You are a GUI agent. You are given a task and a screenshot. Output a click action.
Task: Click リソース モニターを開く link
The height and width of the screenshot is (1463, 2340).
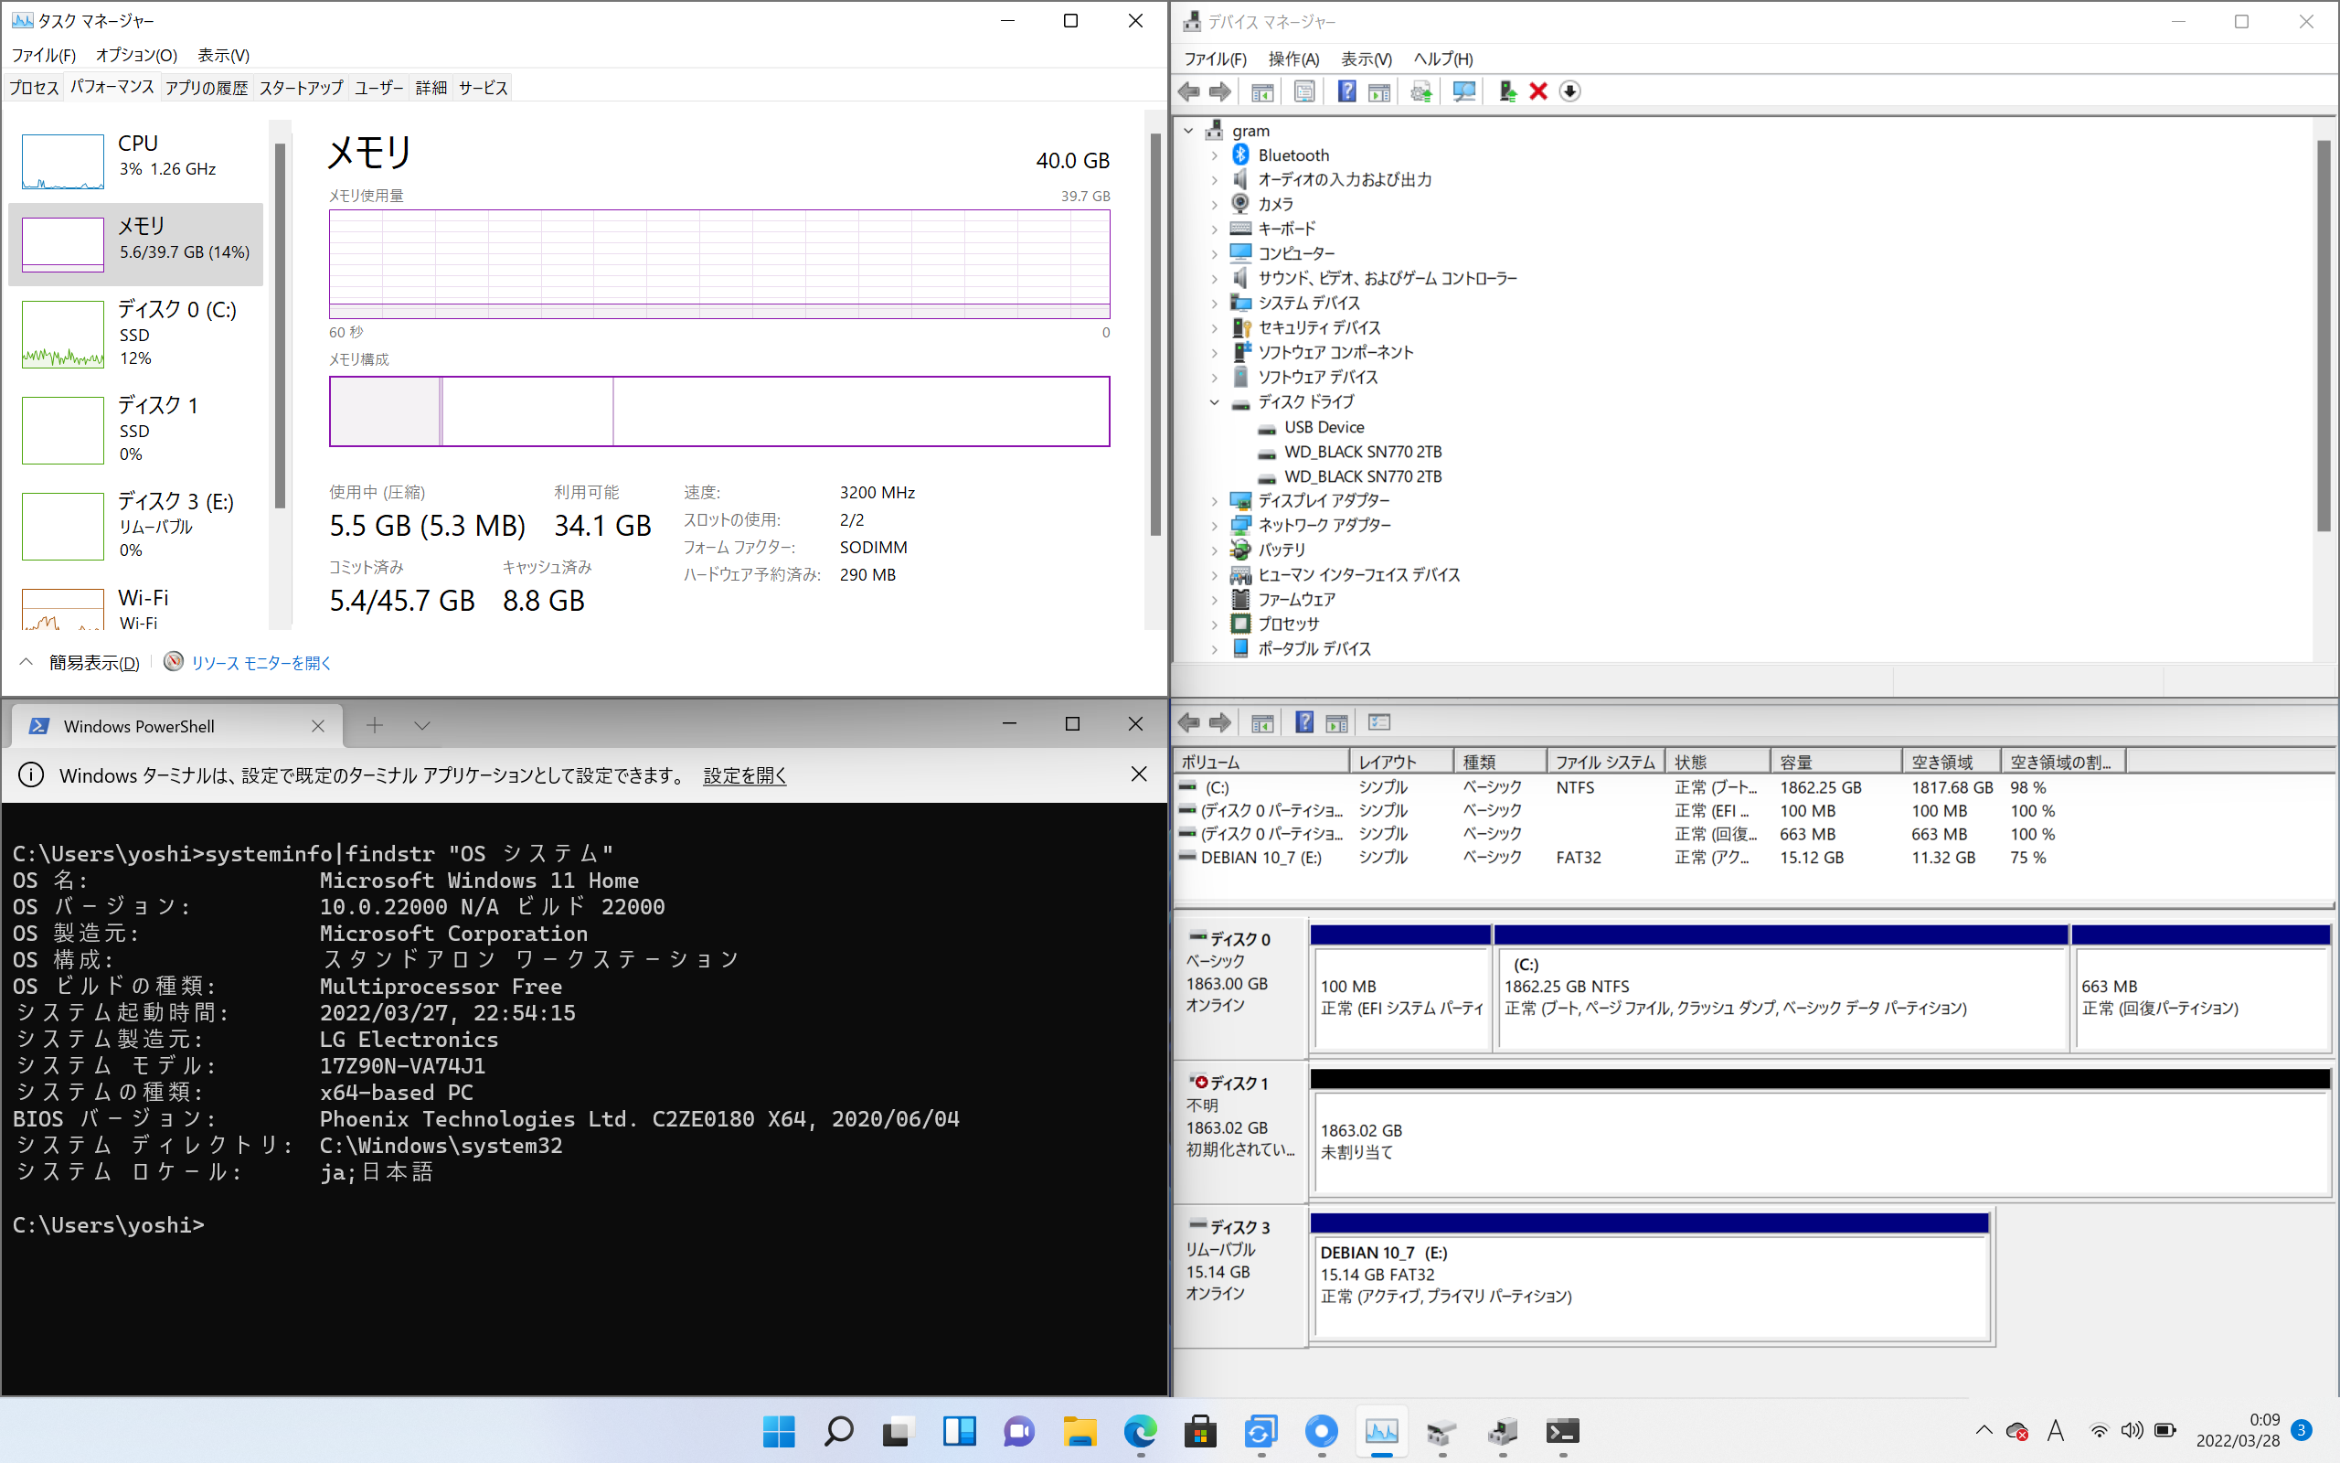pos(261,663)
